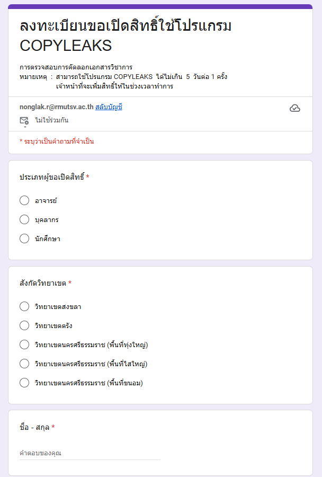Screen dimensions: 322x477
Task: Select วิทยาเขตสงขลา campus option
Action: (x=24, y=306)
